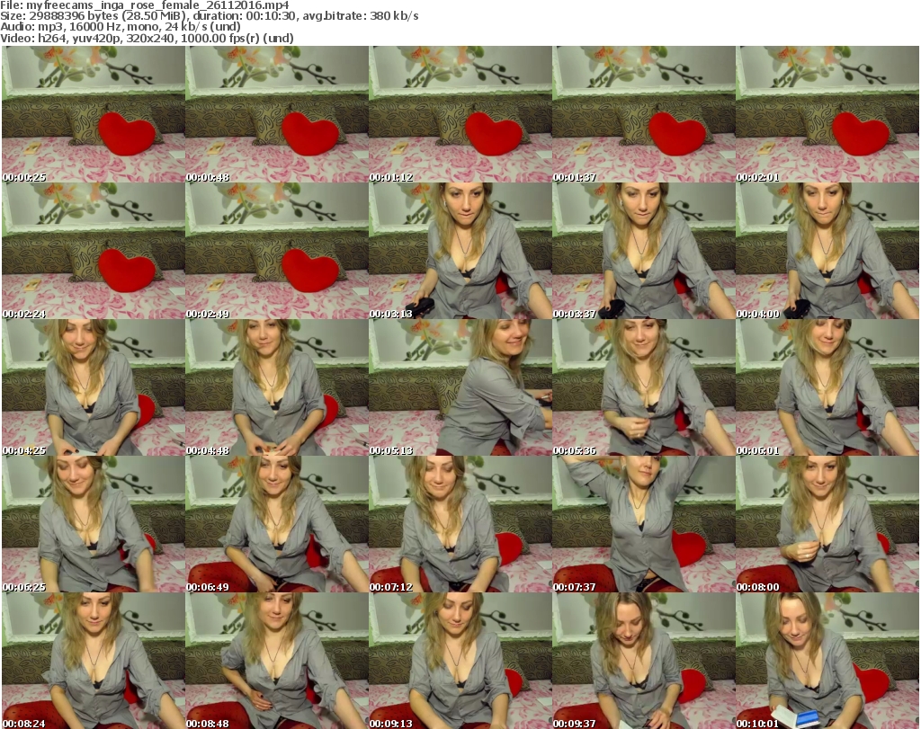Open the frame timestamped 00:07:12

[460, 524]
